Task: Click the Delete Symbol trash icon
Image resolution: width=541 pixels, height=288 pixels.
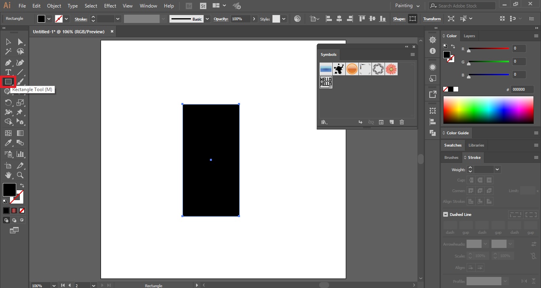Action: click(402, 122)
